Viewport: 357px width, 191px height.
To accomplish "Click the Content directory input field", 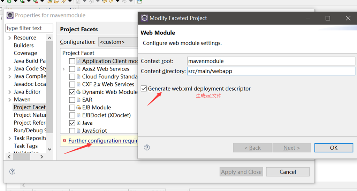I will tap(271, 71).
